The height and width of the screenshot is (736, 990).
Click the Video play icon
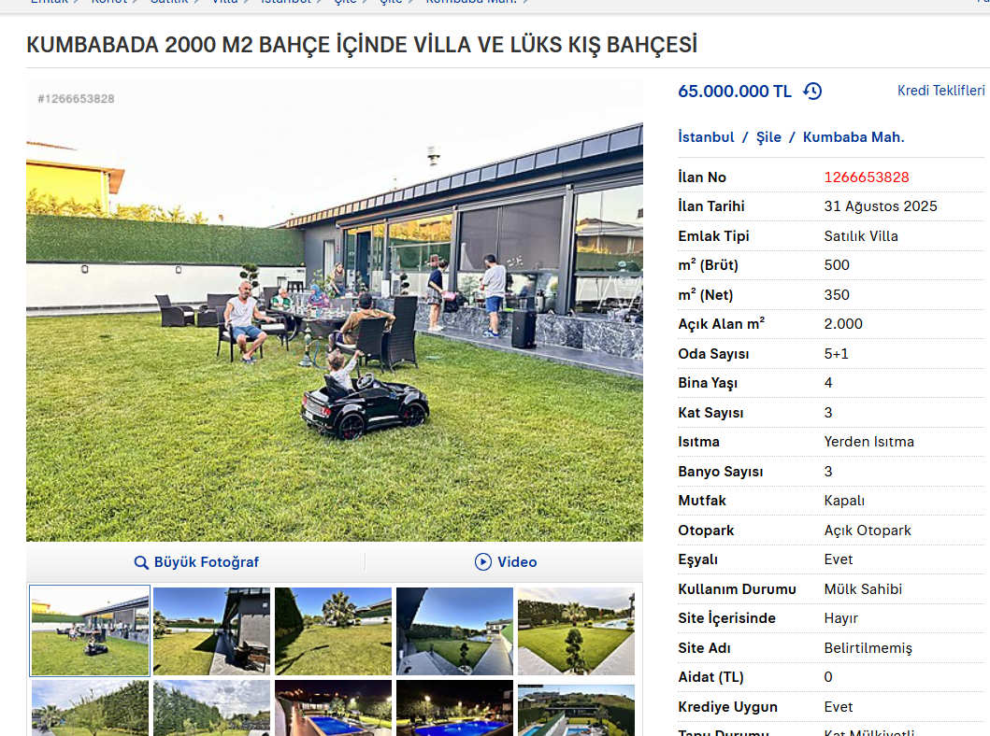(x=483, y=561)
